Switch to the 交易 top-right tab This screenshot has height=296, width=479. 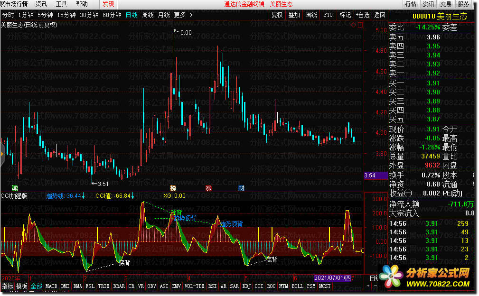pyautogui.click(x=446, y=4)
